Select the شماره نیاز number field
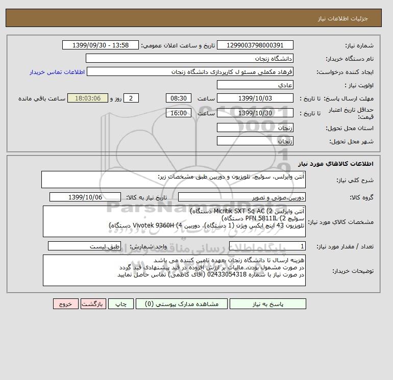 click(255, 45)
